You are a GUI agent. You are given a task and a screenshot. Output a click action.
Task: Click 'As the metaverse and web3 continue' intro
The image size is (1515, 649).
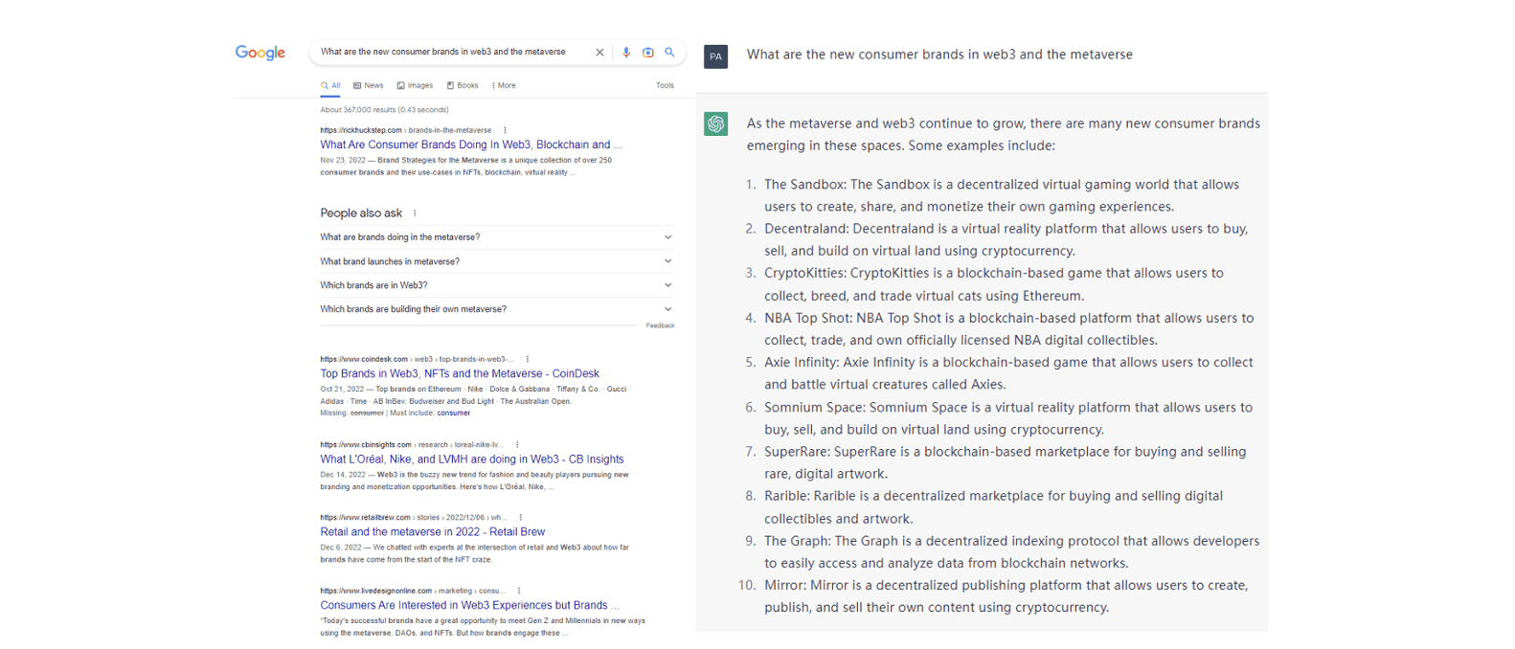click(1004, 134)
